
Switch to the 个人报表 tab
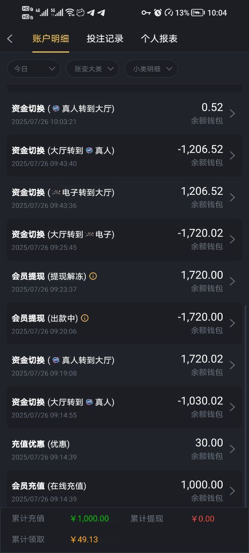[x=159, y=38]
